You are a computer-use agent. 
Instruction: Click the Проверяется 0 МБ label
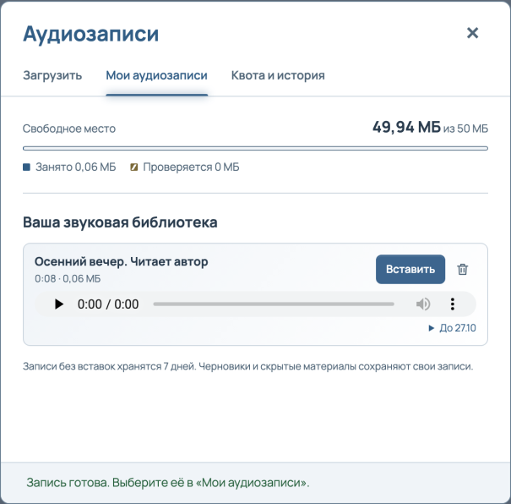click(191, 167)
